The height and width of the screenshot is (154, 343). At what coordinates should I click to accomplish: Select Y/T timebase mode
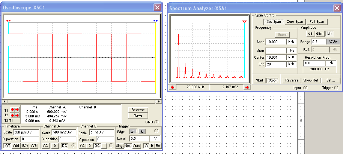click(7, 146)
